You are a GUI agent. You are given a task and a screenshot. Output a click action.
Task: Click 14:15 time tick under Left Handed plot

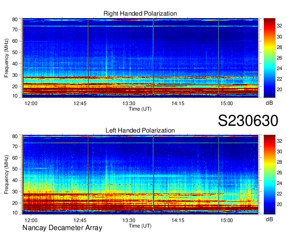[x=178, y=220]
